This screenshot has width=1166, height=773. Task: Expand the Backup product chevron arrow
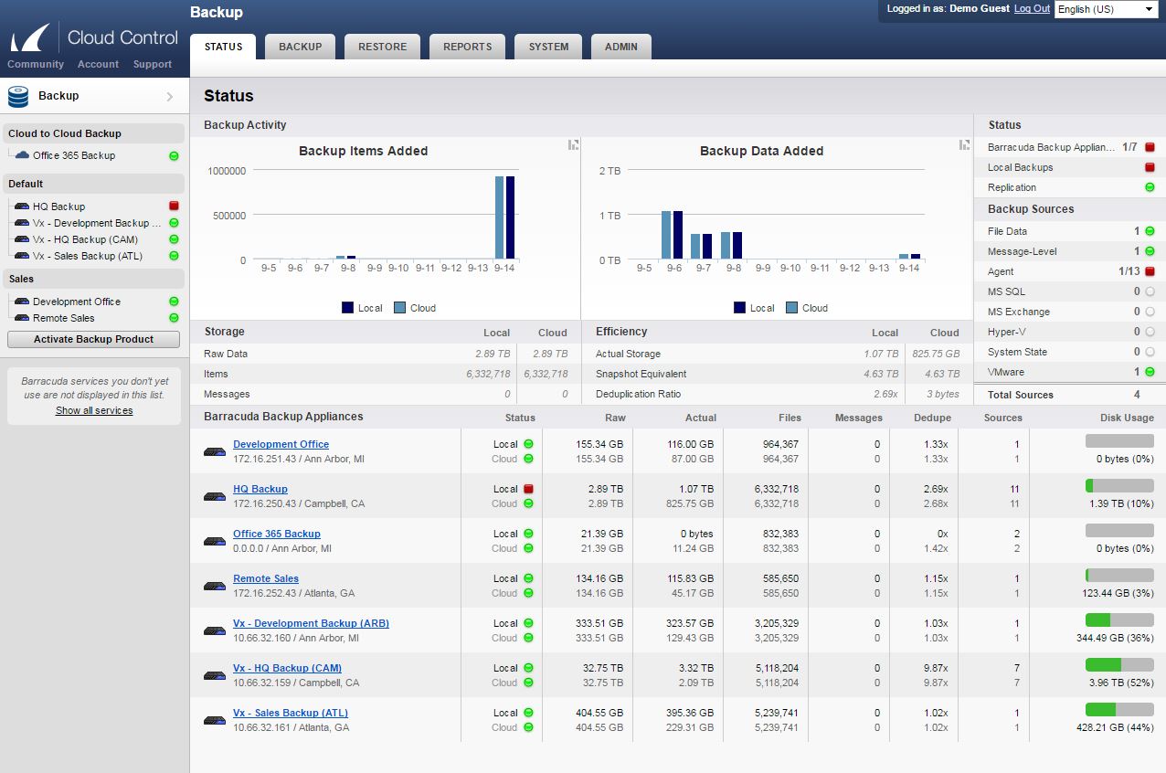click(x=170, y=96)
